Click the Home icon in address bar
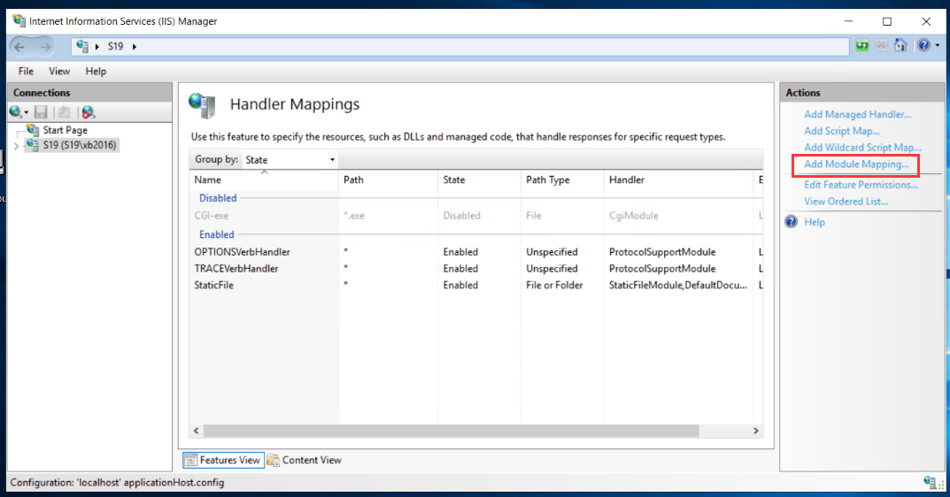Viewport: 950px width, 497px height. pos(901,45)
